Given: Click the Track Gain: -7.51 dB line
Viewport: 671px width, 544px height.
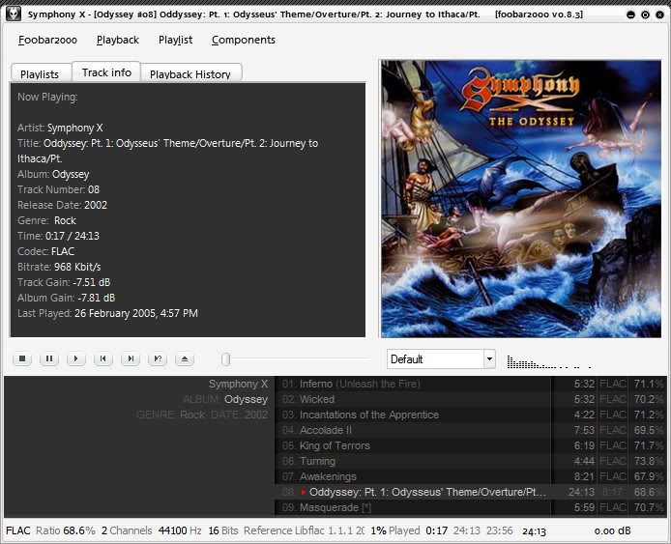Looking at the screenshot, I should click(64, 282).
